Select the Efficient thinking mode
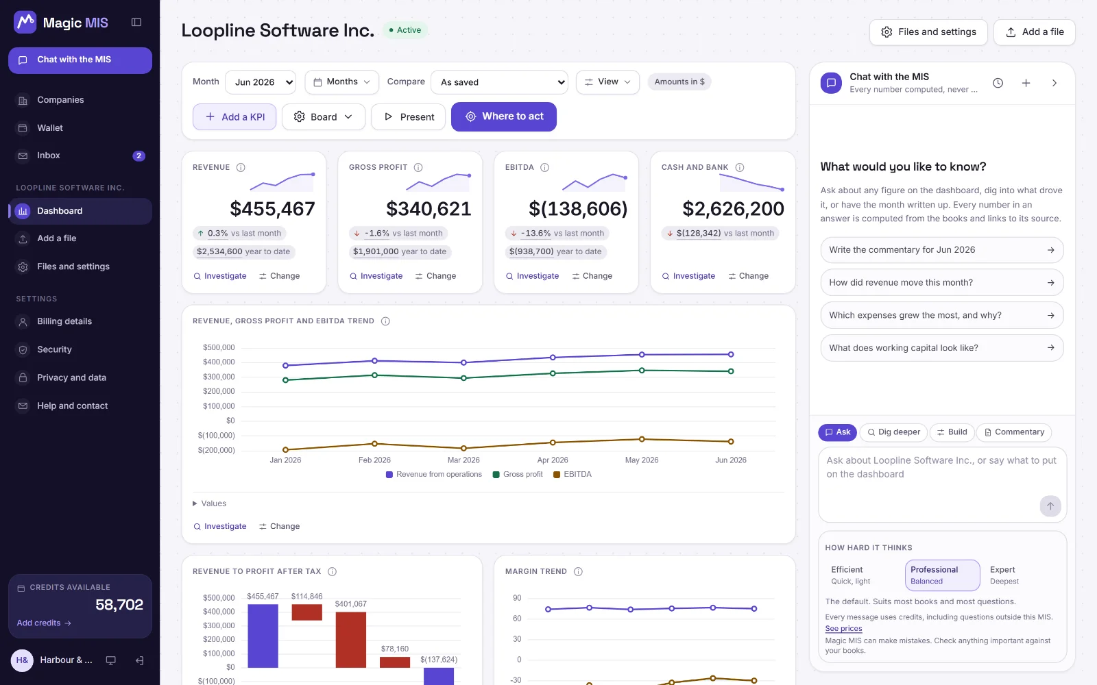The height and width of the screenshot is (685, 1097). (863, 575)
